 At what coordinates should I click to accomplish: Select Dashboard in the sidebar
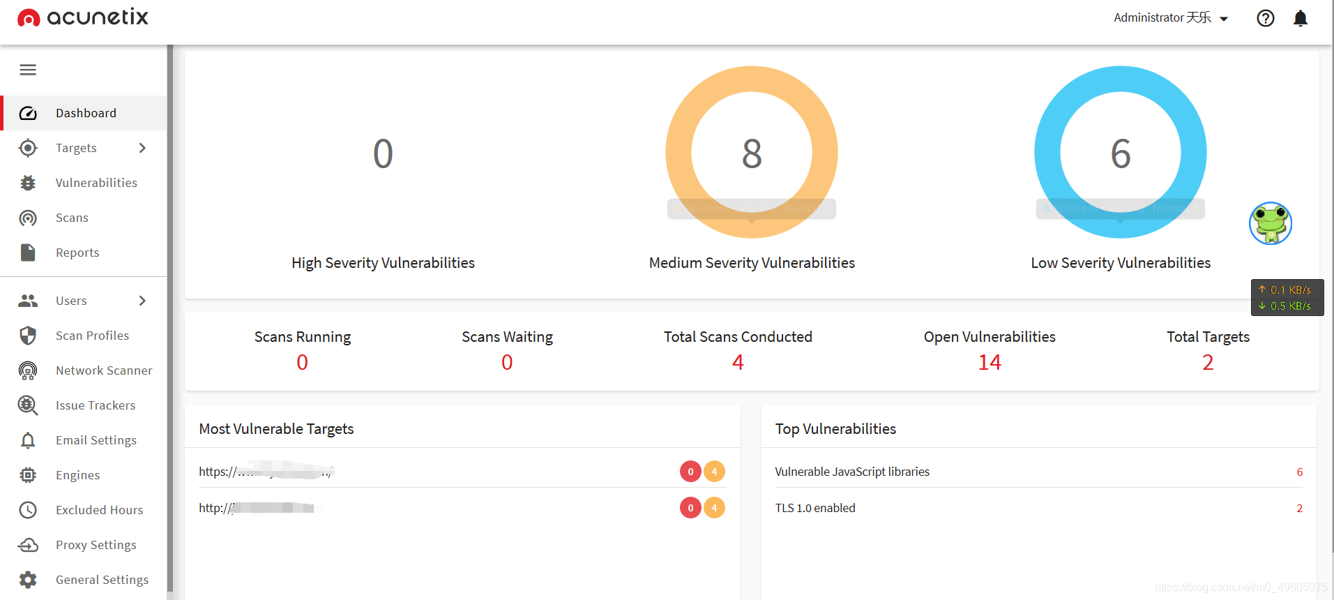click(x=84, y=113)
